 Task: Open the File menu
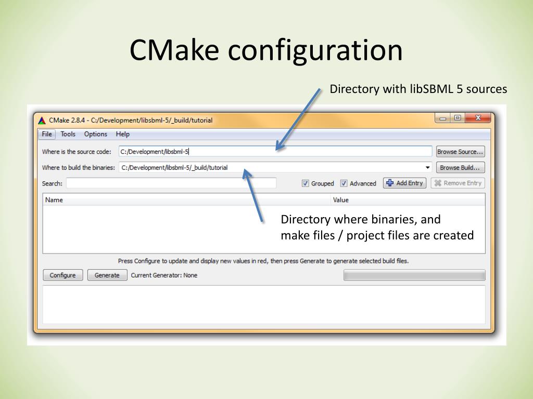click(x=46, y=135)
